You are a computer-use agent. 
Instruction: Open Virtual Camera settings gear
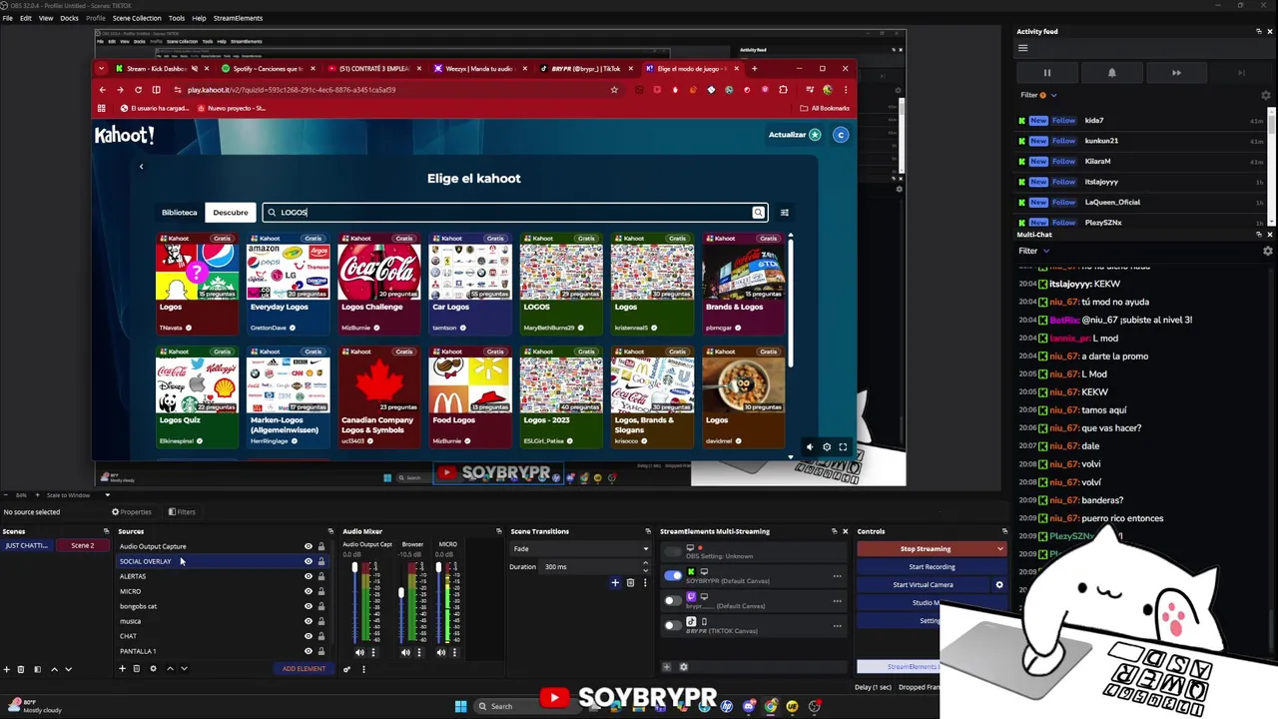coord(999,585)
